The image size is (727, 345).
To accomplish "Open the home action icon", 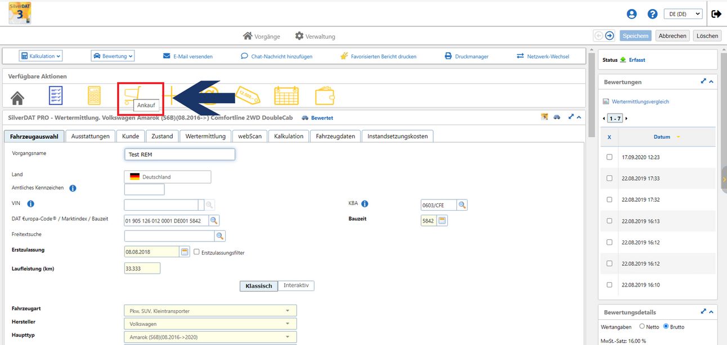I will pos(17,97).
